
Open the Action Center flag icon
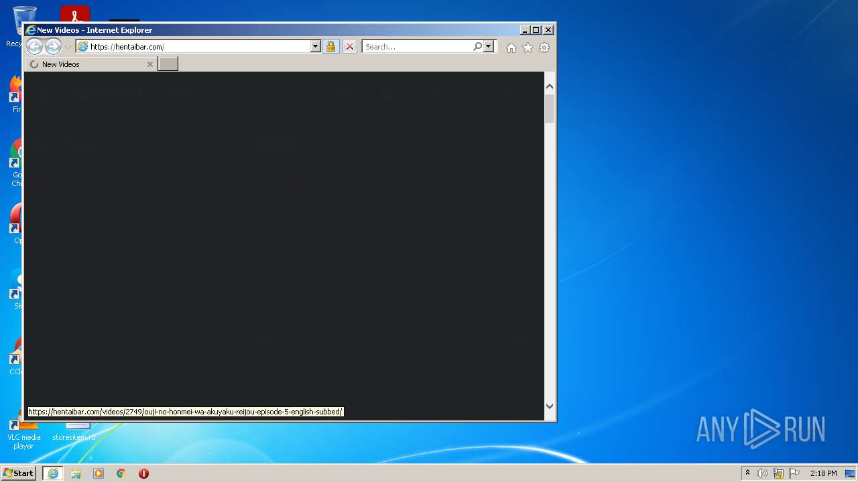pyautogui.click(x=794, y=473)
